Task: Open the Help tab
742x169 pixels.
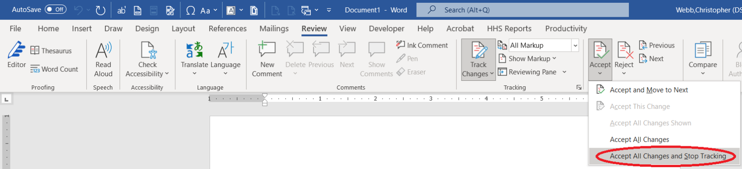Action: [x=425, y=29]
